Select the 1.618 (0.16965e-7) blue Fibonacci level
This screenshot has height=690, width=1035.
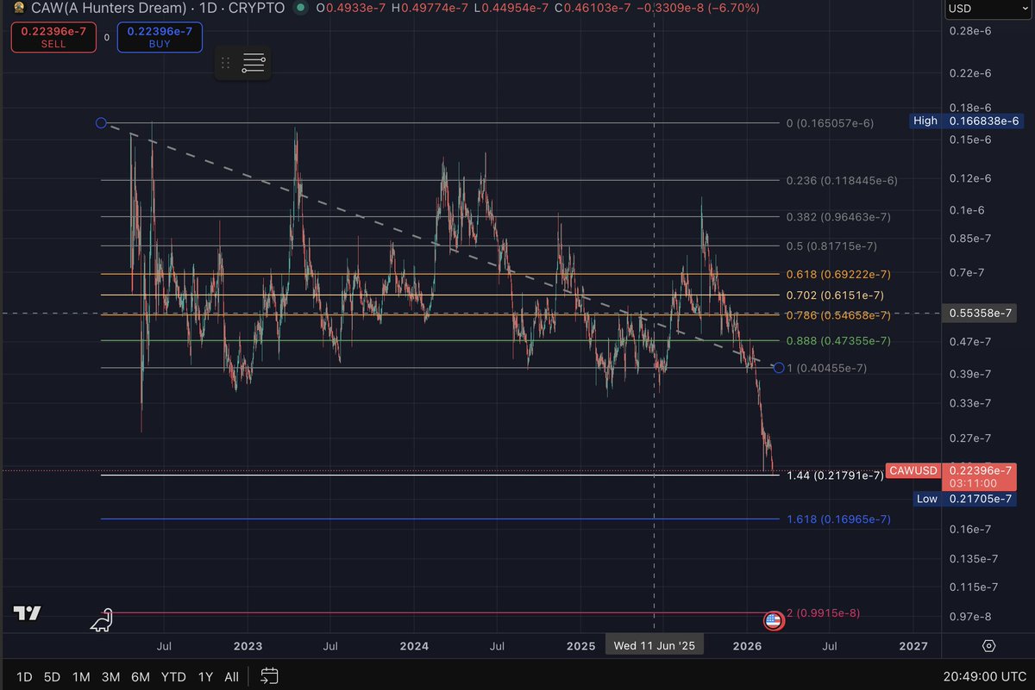click(838, 519)
